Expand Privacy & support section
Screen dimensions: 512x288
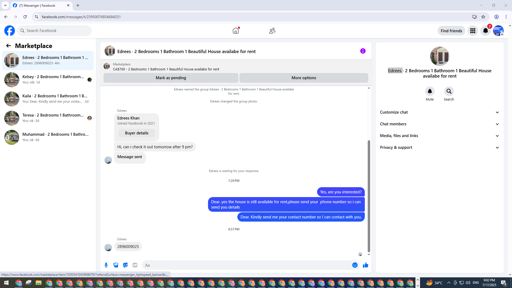click(x=440, y=147)
